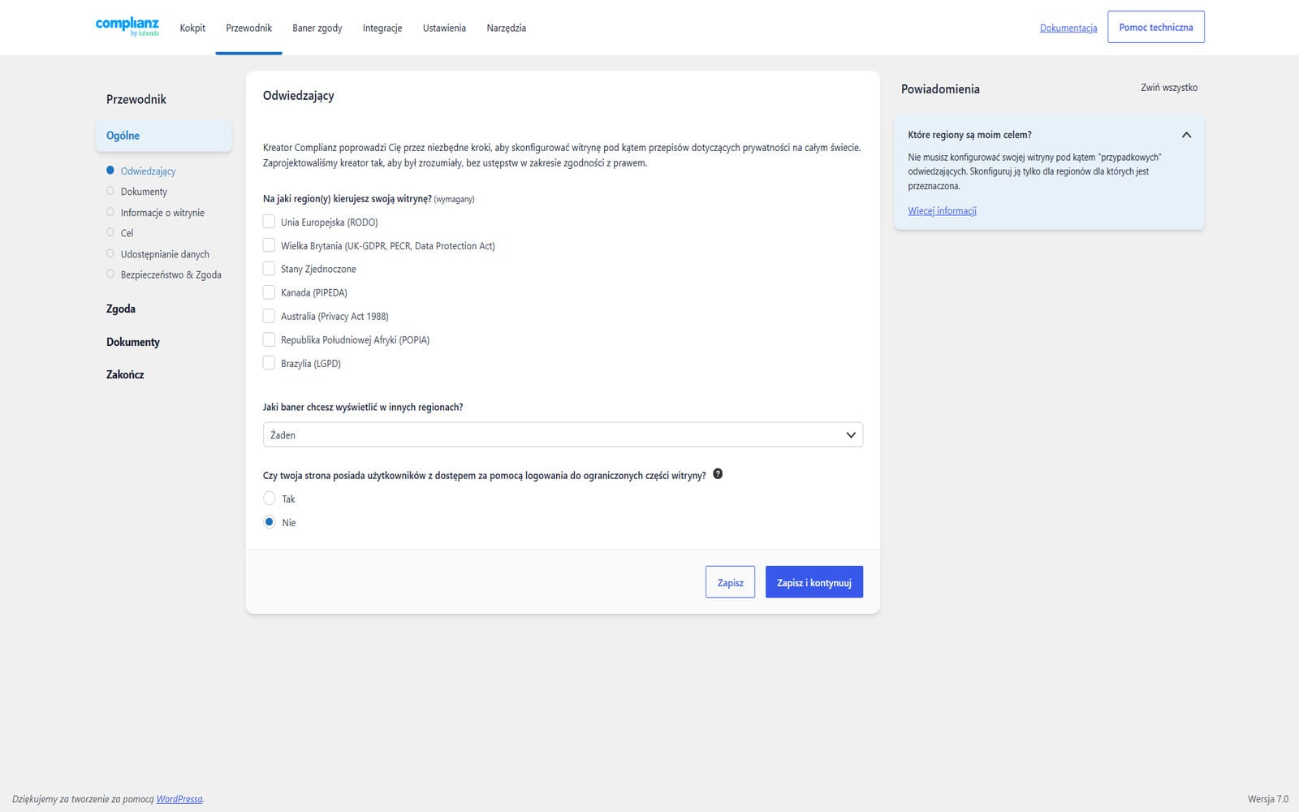This screenshot has height=812, width=1299.
Task: Collapse the "Które regiony są moim celem?" notice
Action: (1186, 135)
